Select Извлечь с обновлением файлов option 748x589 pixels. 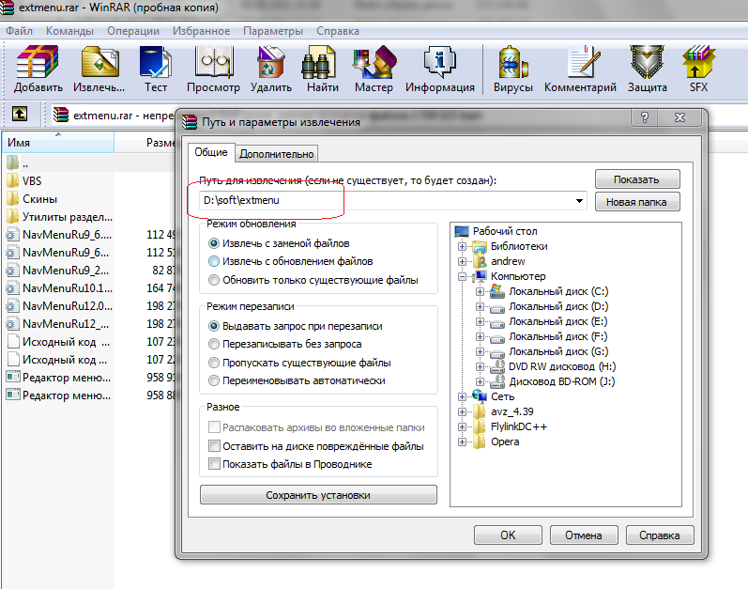click(x=291, y=261)
